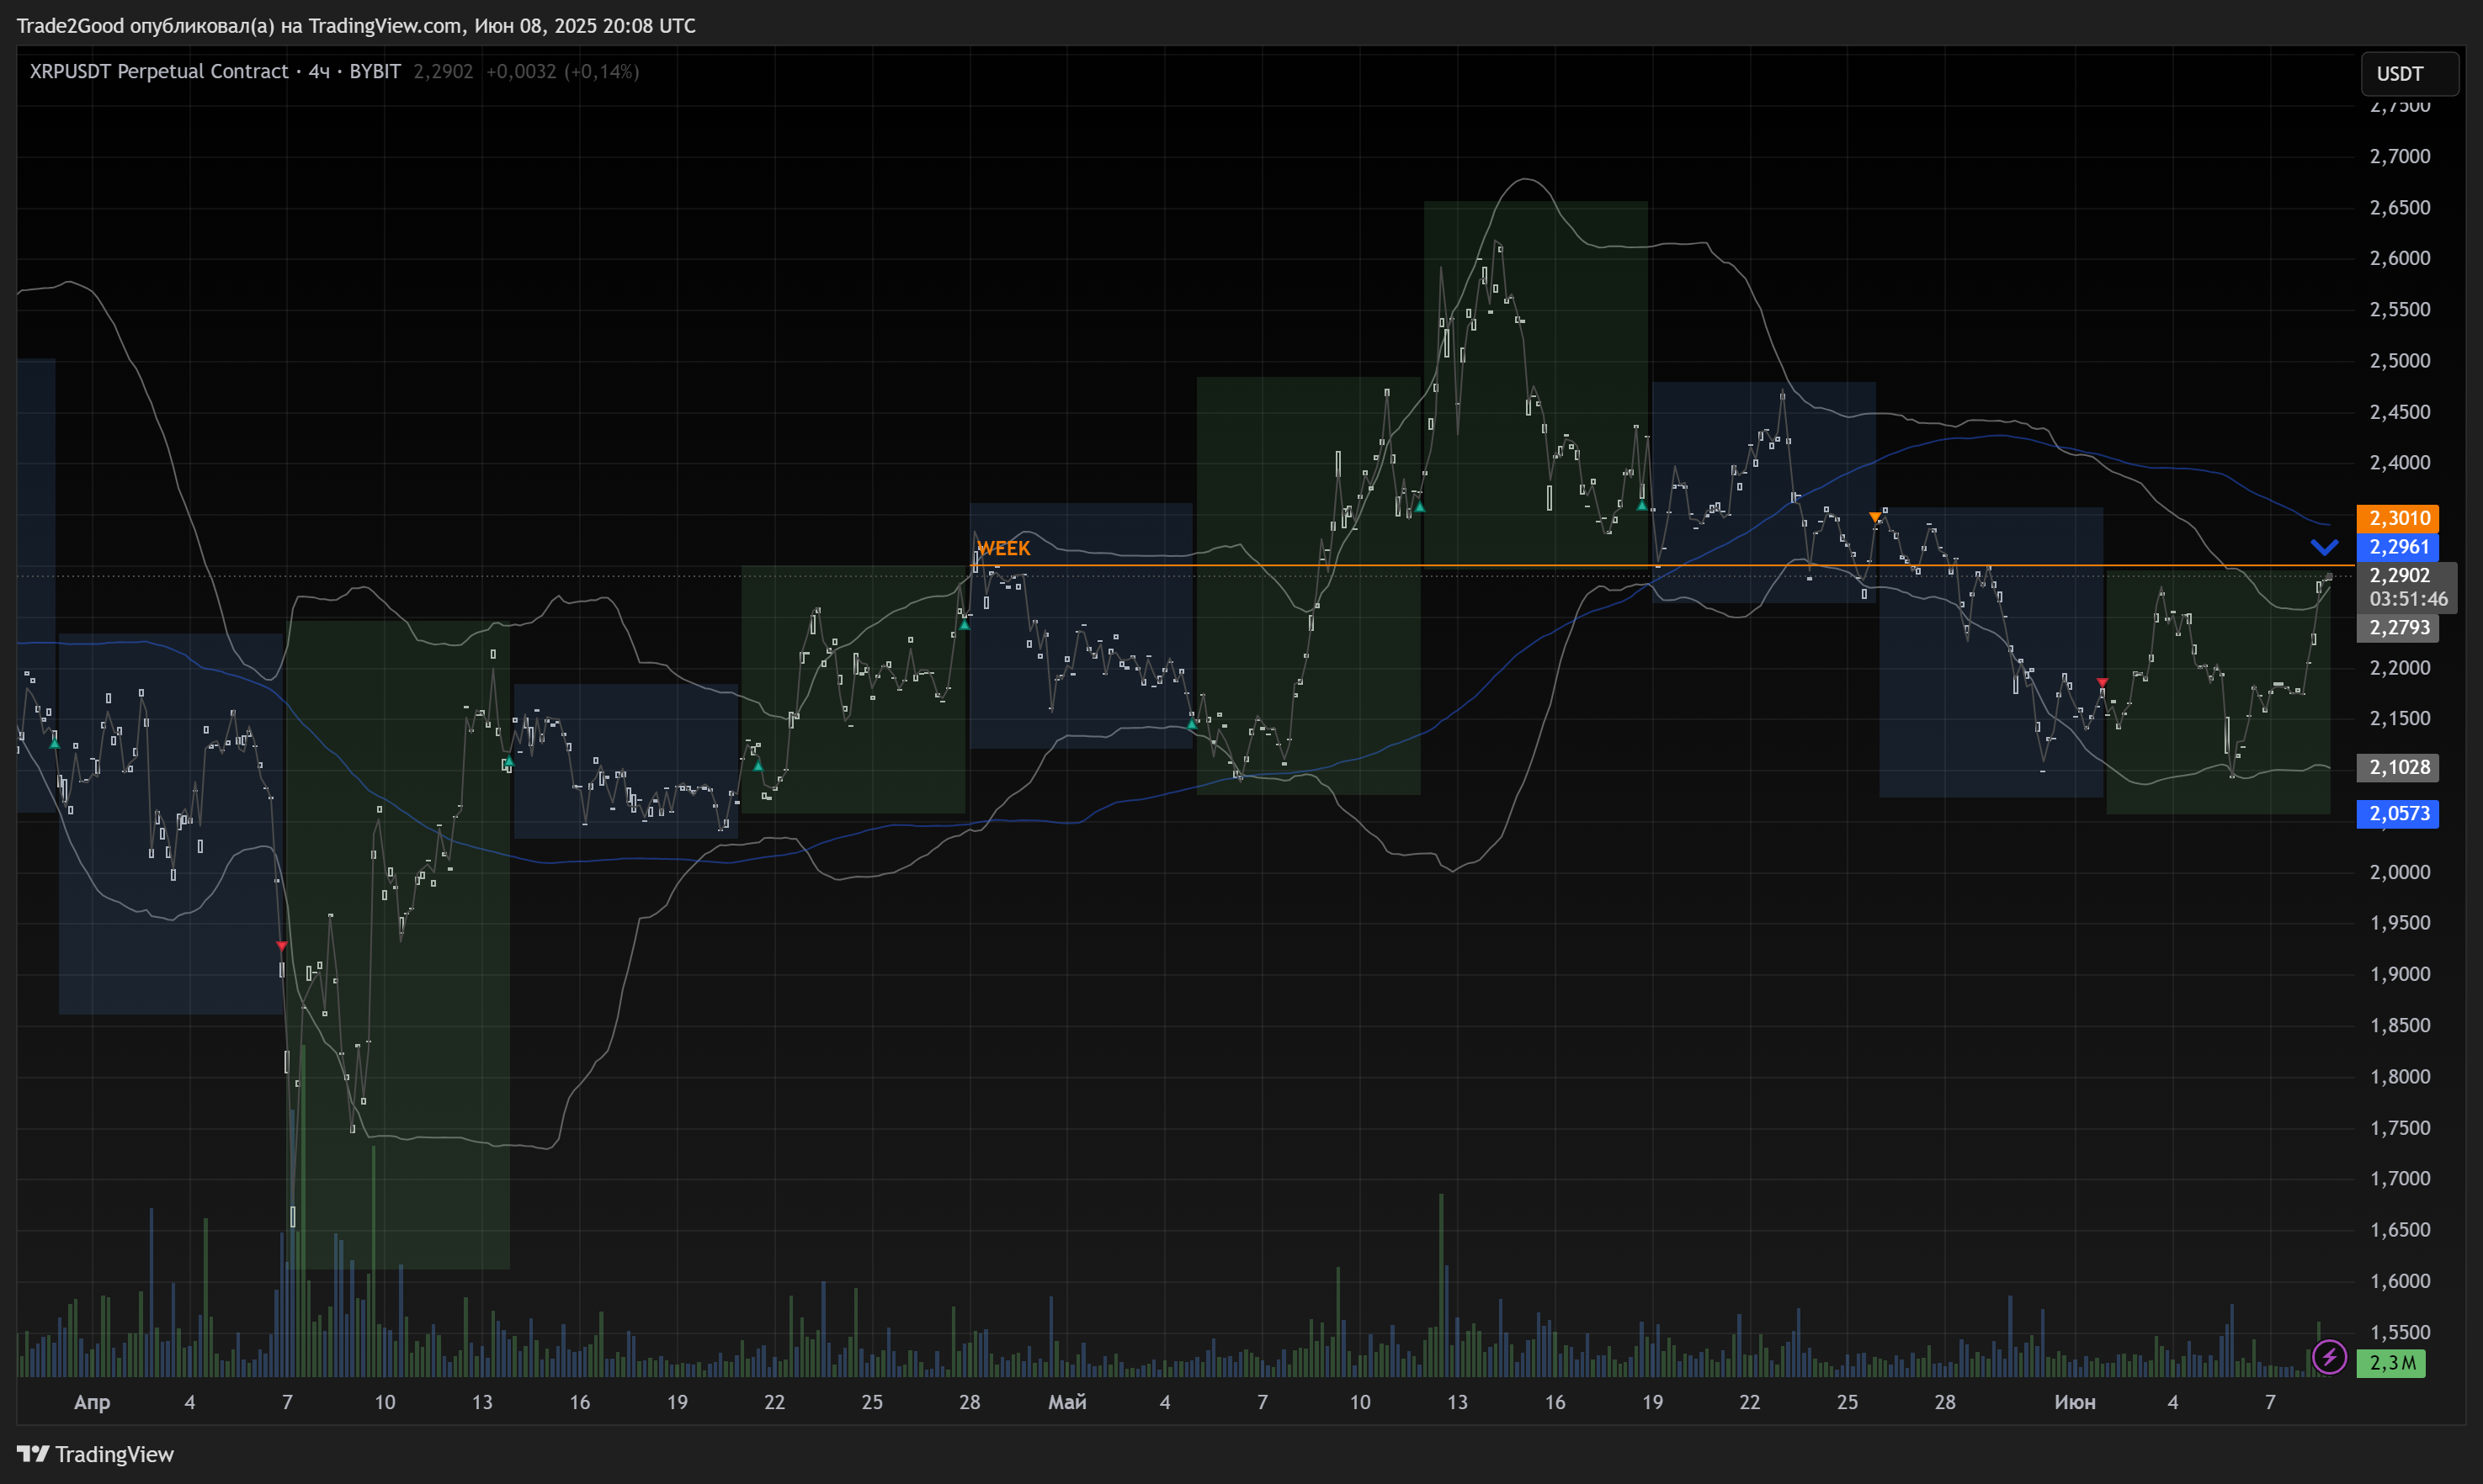Screen dimensions: 2483x1484
Task: Open the USDT currency selector
Action: click(x=2409, y=74)
